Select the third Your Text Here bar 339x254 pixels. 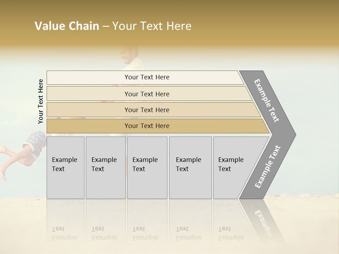click(154, 110)
